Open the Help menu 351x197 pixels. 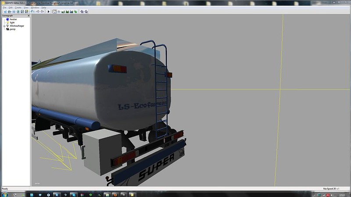tap(44, 7)
